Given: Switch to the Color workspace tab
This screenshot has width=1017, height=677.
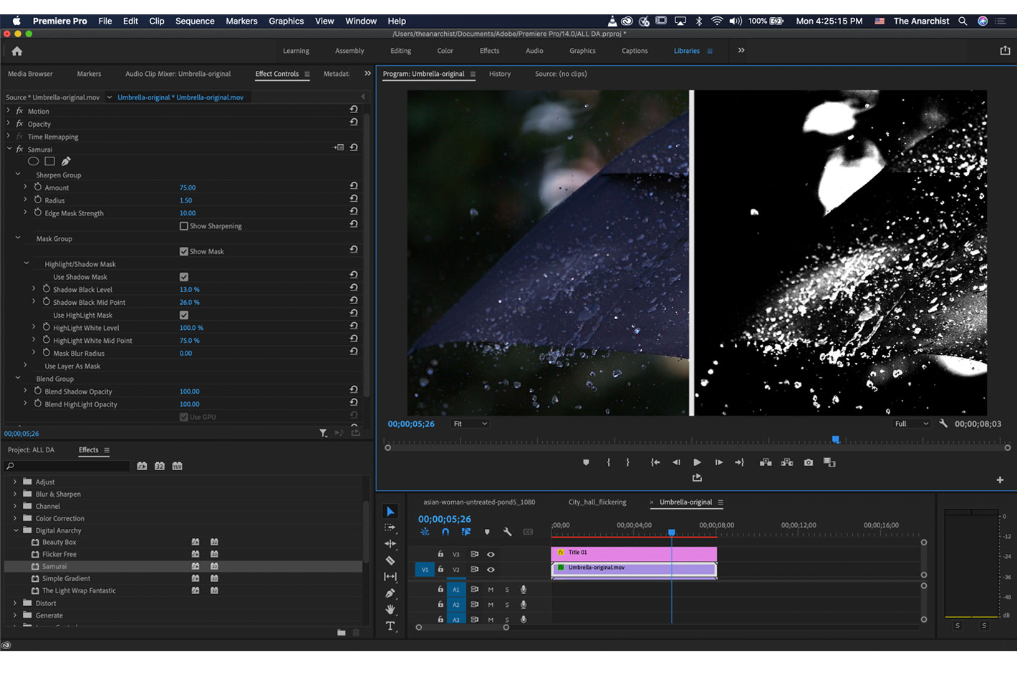Looking at the screenshot, I should point(445,51).
